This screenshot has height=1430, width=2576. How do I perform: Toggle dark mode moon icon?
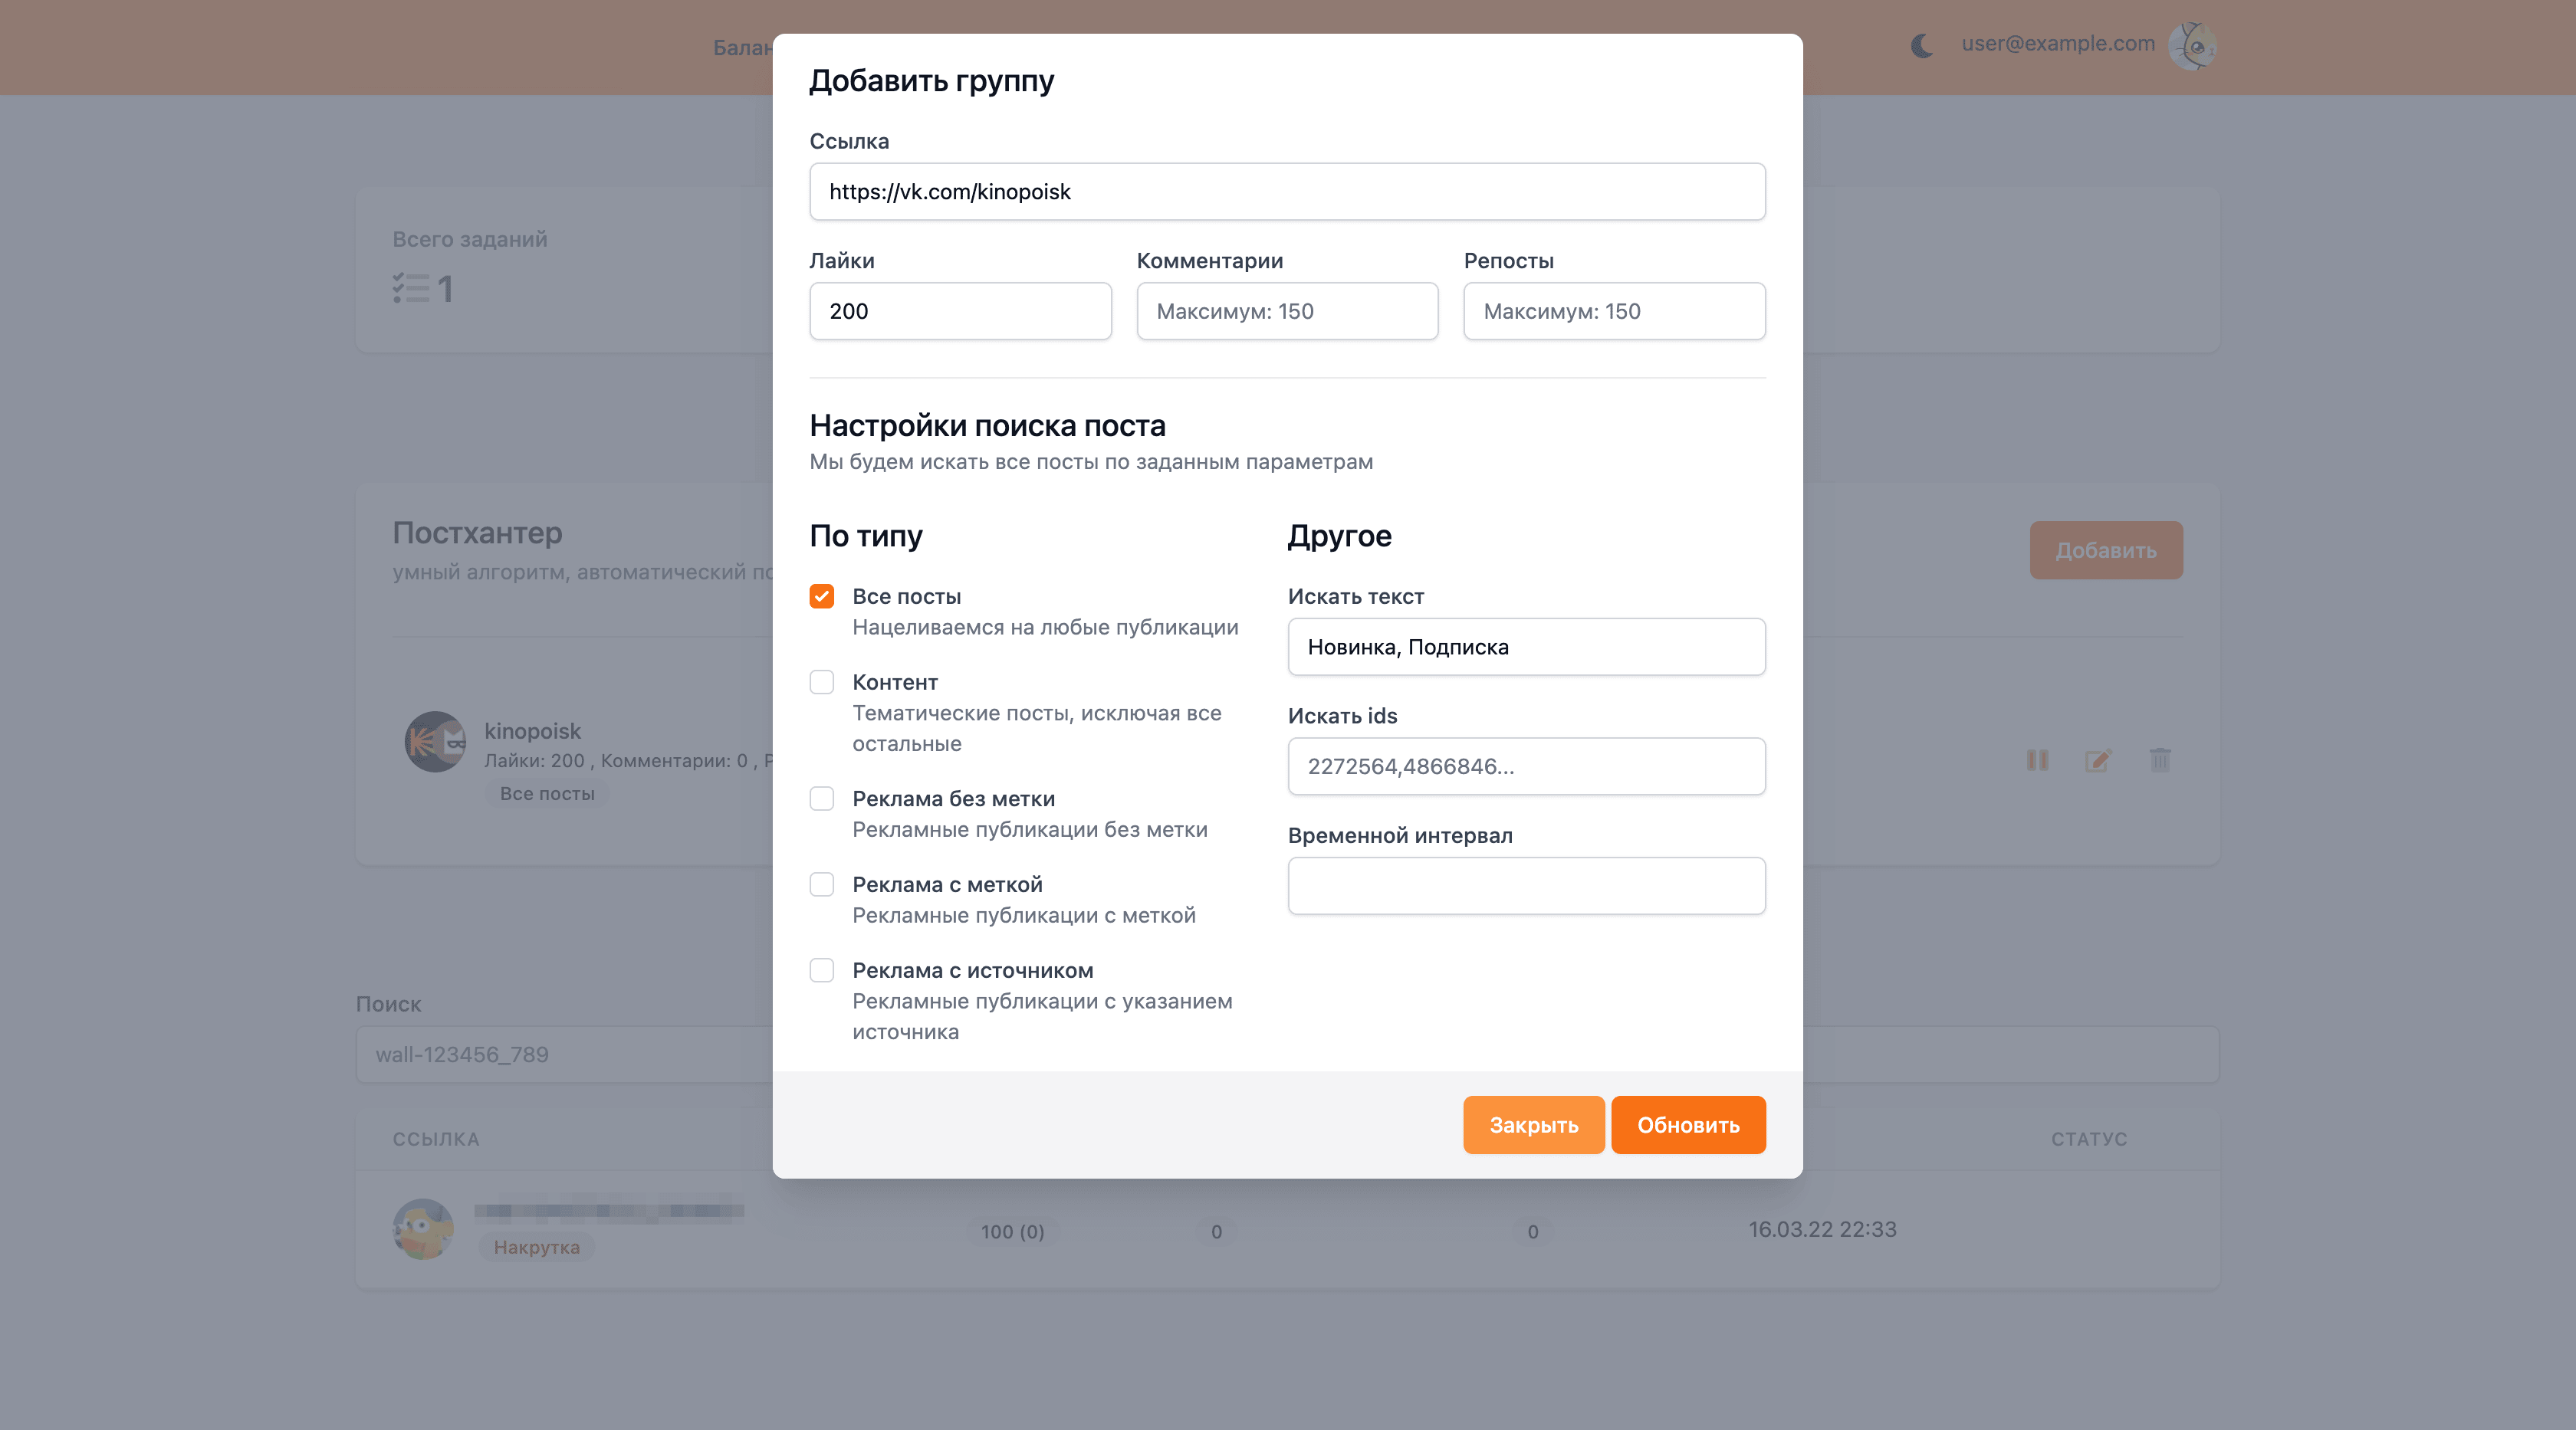tap(1921, 46)
